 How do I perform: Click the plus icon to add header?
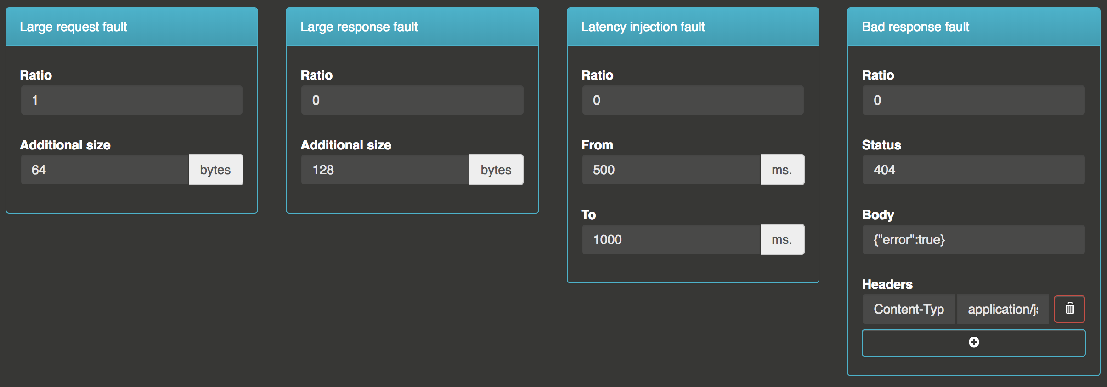click(x=973, y=343)
